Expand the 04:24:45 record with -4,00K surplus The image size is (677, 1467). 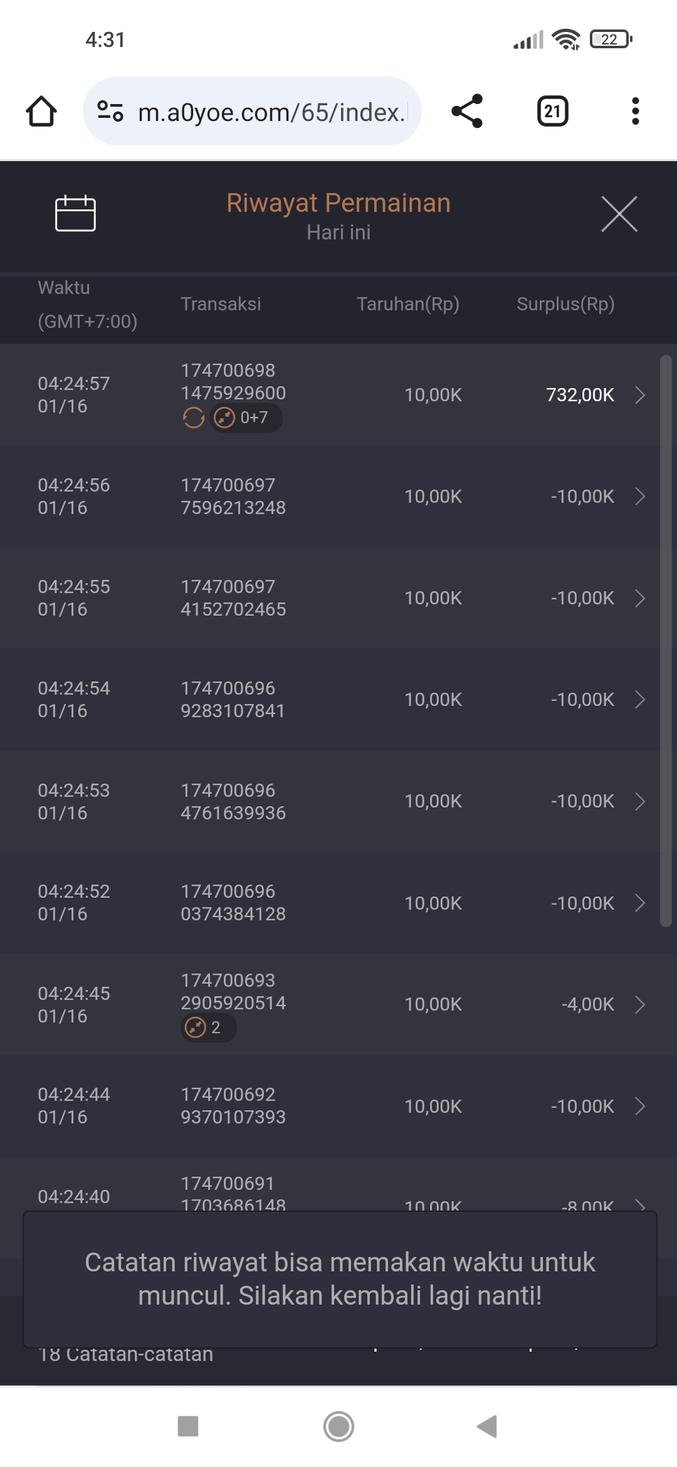point(639,1004)
